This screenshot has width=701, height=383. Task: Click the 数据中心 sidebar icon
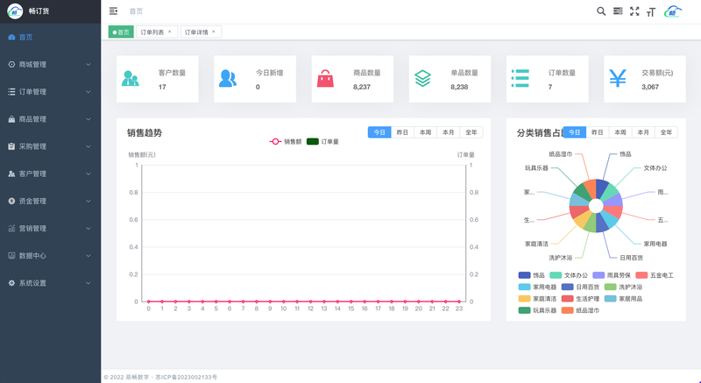pos(11,256)
